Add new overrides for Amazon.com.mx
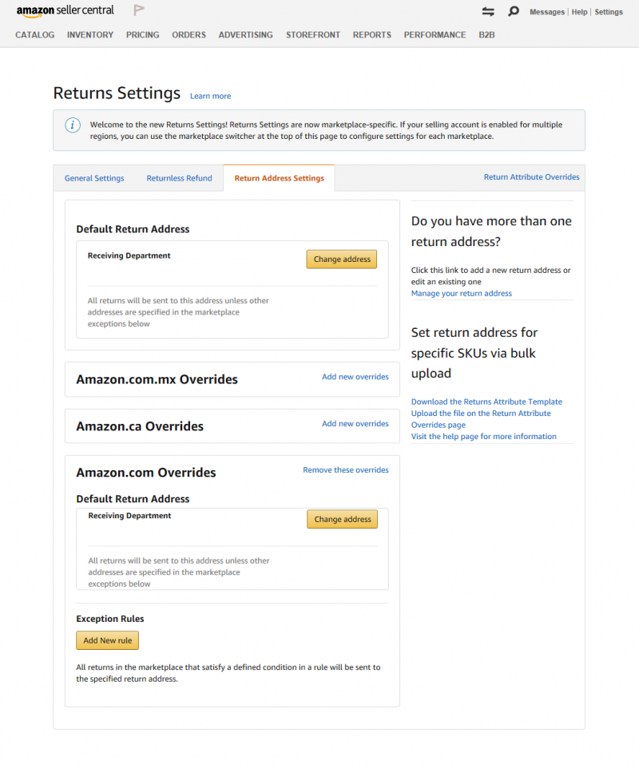639x768 pixels. (355, 377)
